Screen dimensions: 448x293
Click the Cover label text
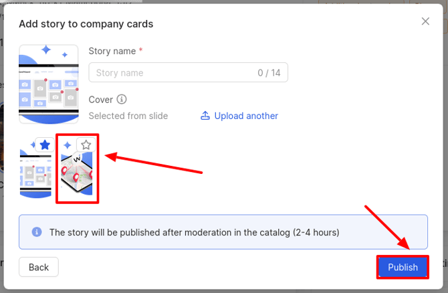(x=100, y=100)
